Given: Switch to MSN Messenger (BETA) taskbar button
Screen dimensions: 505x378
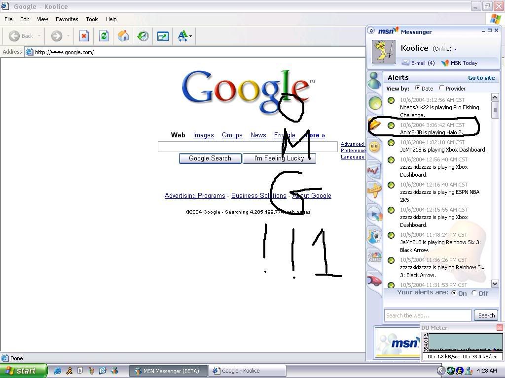Looking at the screenshot, I should [x=169, y=371].
